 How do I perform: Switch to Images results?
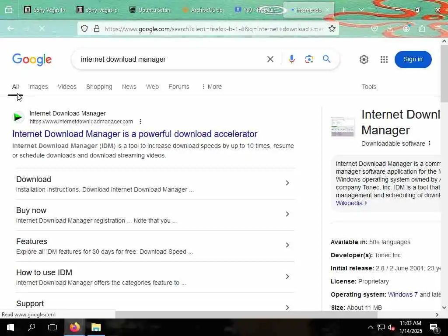[x=38, y=87]
